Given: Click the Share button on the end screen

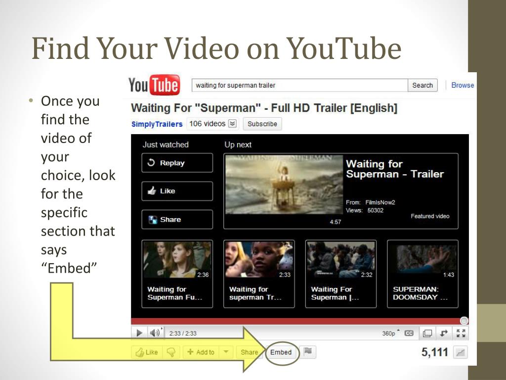Looking at the screenshot, I should pyautogui.click(x=177, y=219).
